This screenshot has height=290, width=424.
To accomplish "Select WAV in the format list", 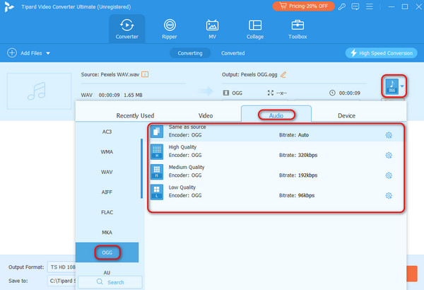I will coord(107,172).
